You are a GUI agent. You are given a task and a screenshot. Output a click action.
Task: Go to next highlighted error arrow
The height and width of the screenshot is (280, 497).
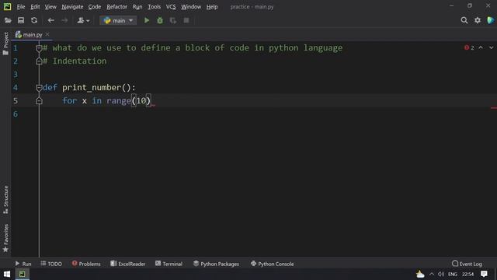[491, 47]
